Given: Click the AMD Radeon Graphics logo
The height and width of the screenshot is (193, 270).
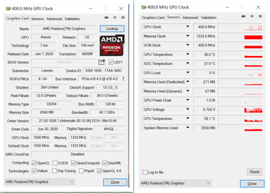Looking at the screenshot, I should (x=112, y=45).
